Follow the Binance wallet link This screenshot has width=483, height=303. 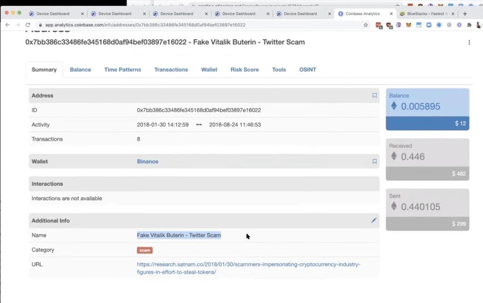click(148, 162)
